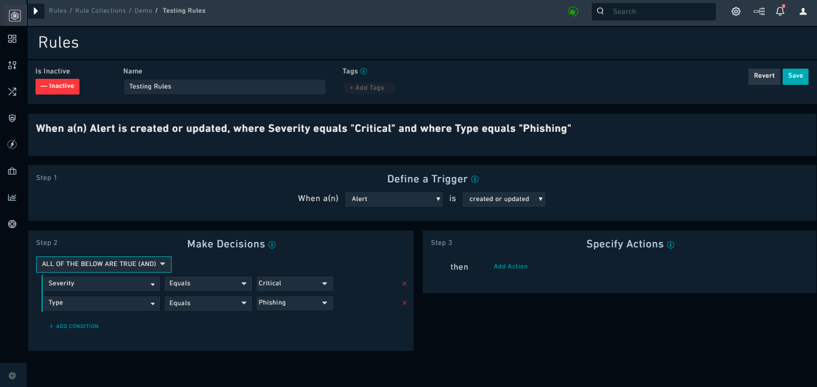Expand the 'created or updated' dropdown
Screen dimensions: 817x387
click(x=504, y=199)
